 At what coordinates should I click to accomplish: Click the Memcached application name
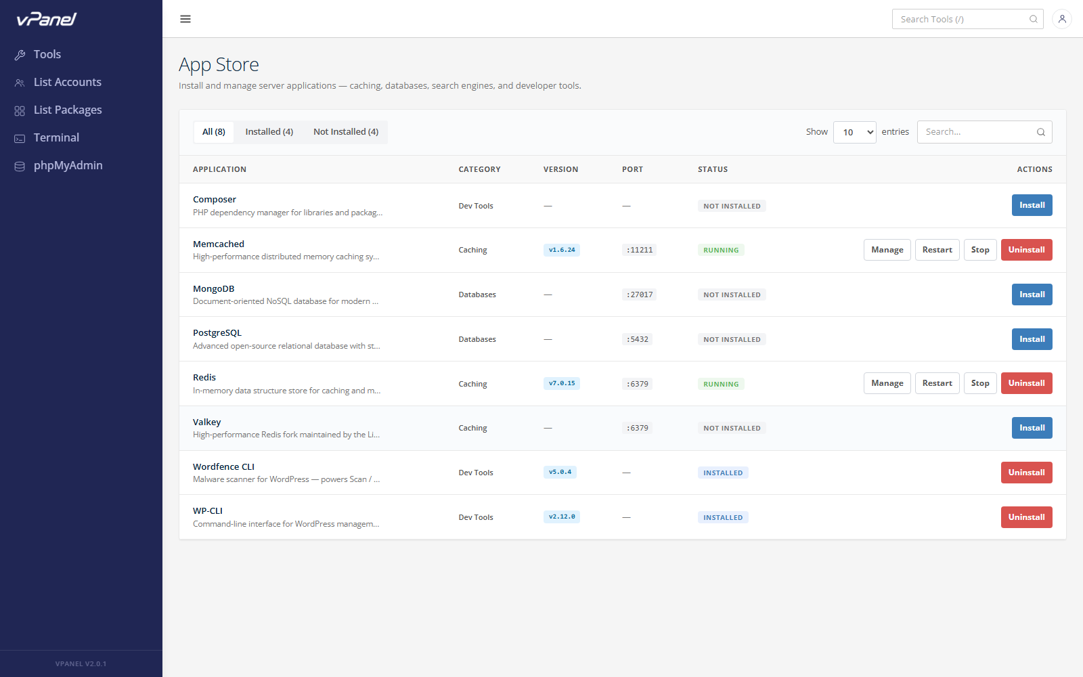[x=219, y=244]
